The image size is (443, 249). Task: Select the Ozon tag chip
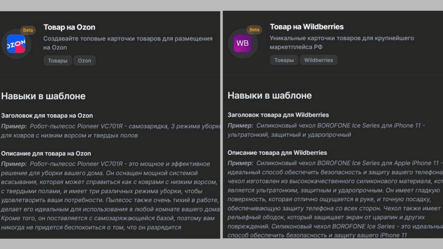[84, 61]
